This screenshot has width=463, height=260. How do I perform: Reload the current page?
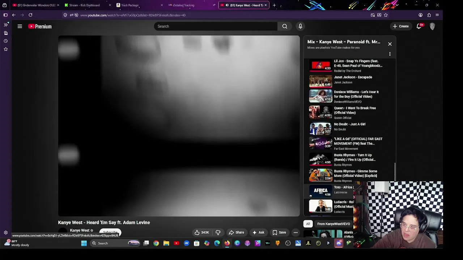coord(30,15)
